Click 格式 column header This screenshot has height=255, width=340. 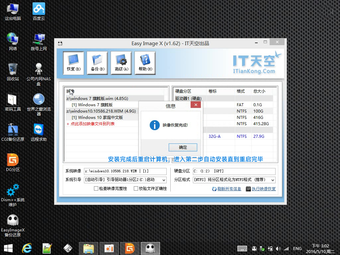243,91
